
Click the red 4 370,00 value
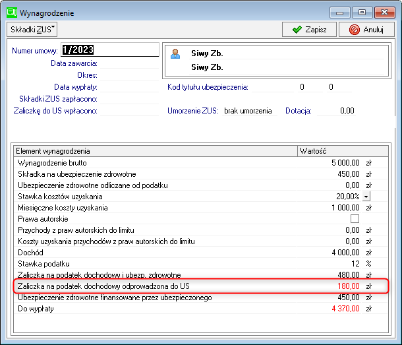point(345,309)
